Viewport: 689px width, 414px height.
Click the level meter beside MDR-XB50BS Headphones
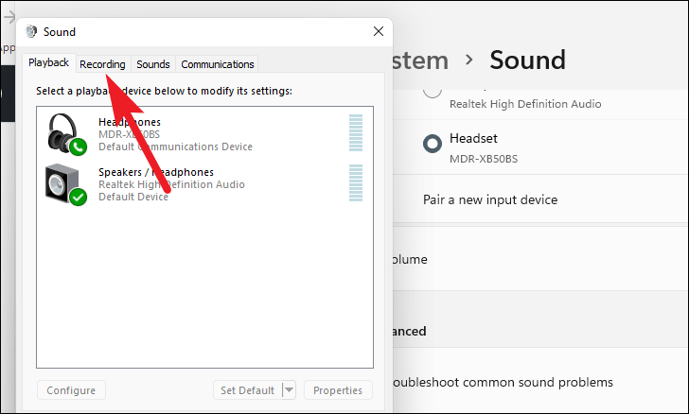point(356,134)
